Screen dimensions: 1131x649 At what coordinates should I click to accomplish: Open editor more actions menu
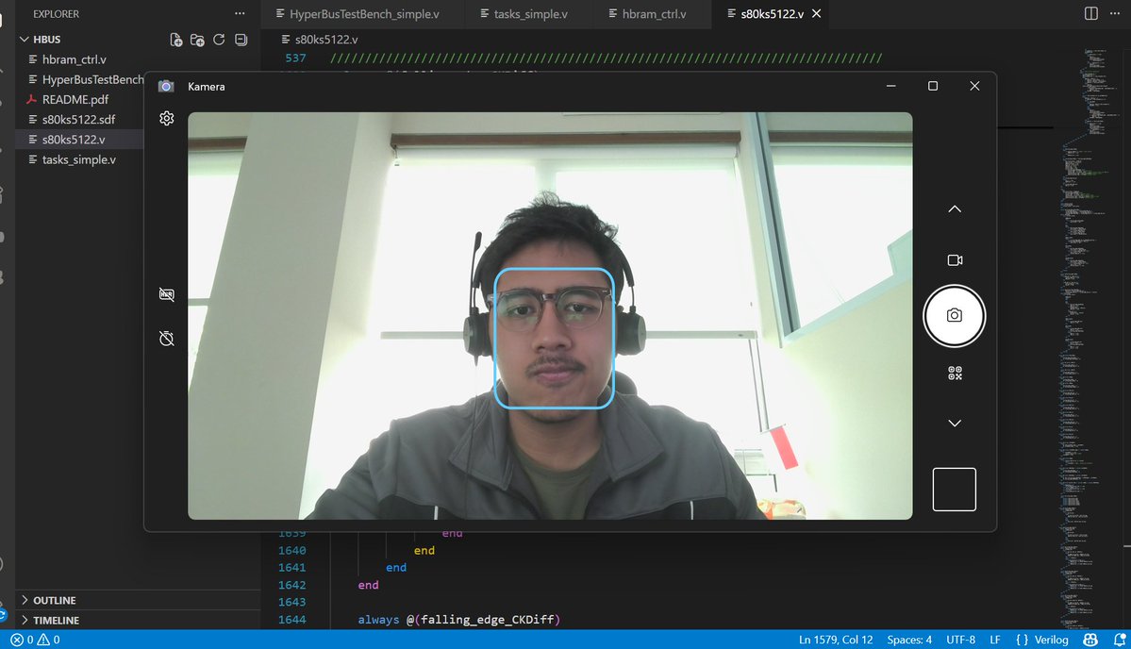[1114, 14]
